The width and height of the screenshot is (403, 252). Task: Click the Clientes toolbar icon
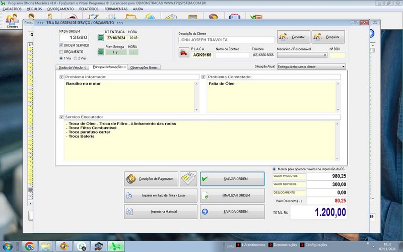pyautogui.click(x=12, y=21)
